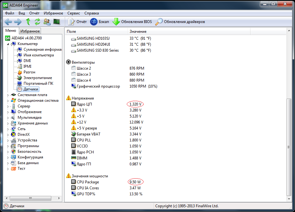Expand the Мультимедиа node
The height and width of the screenshot is (212, 295).
(8, 118)
